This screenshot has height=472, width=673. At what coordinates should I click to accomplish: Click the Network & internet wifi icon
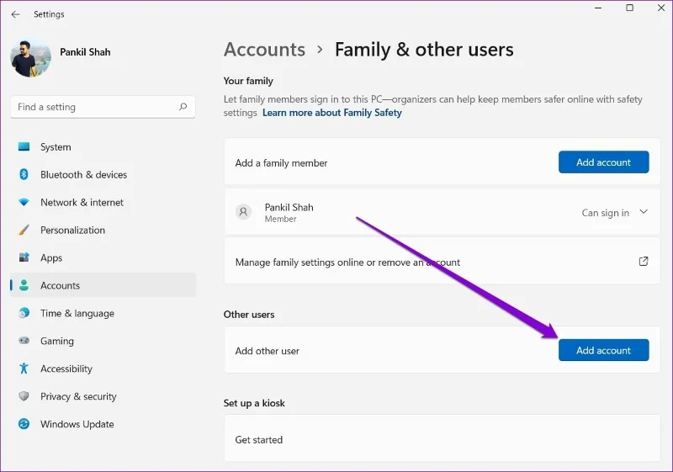(x=24, y=202)
